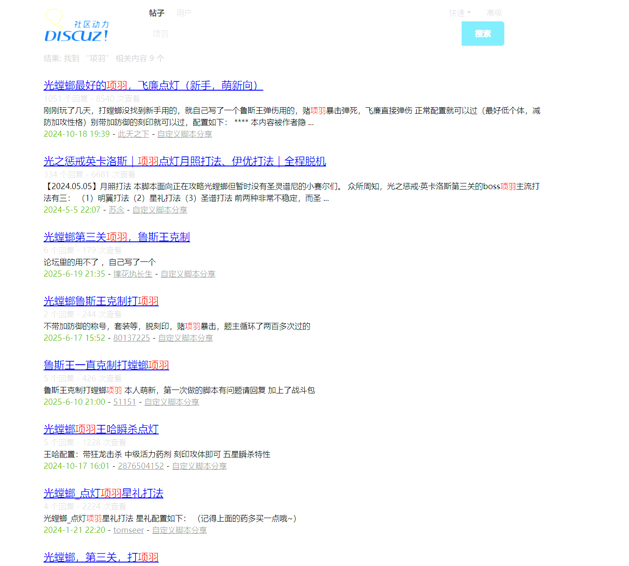Click stats text 334 个回复 - 6681 次查看
This screenshot has height=566, width=629.
(x=89, y=175)
